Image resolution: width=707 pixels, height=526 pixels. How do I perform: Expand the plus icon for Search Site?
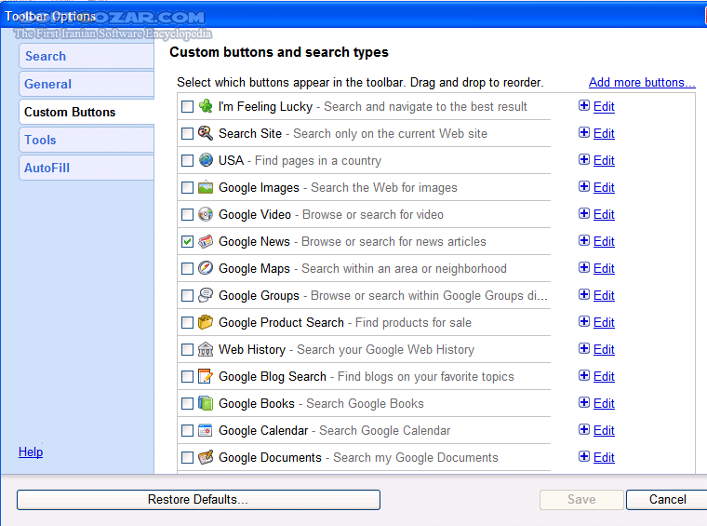(x=584, y=132)
